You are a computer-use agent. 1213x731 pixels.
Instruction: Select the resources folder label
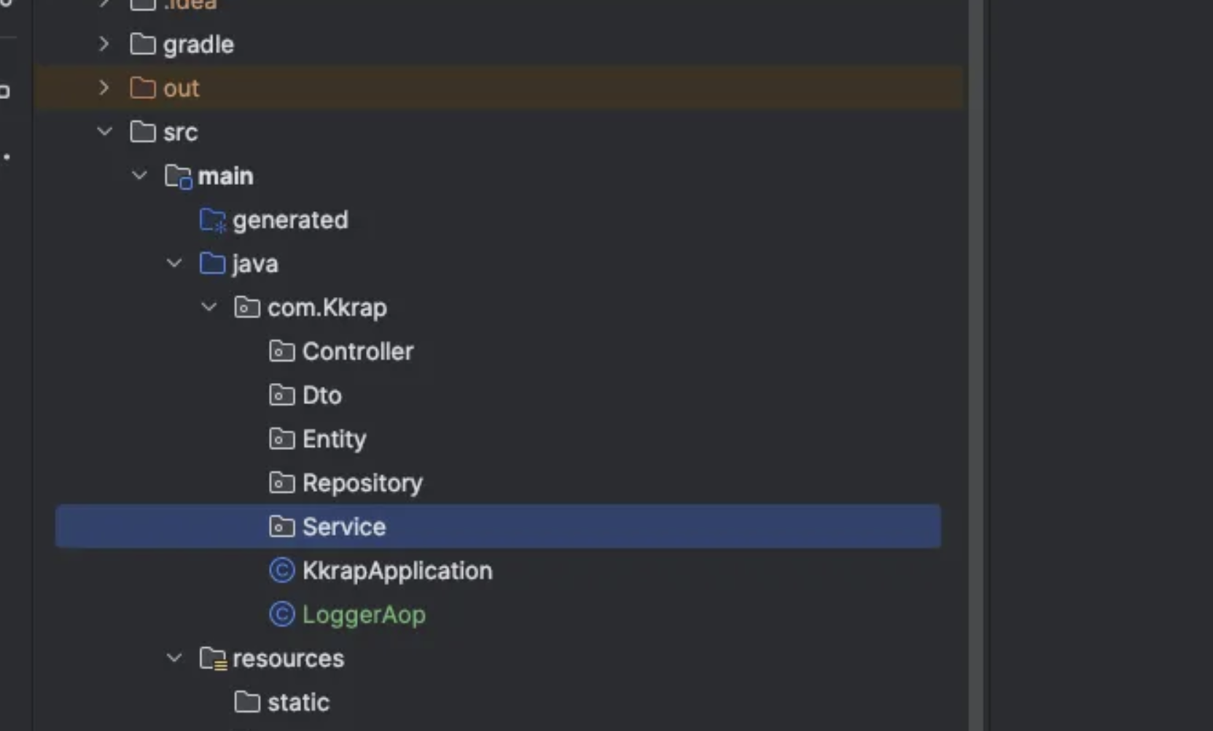(288, 658)
